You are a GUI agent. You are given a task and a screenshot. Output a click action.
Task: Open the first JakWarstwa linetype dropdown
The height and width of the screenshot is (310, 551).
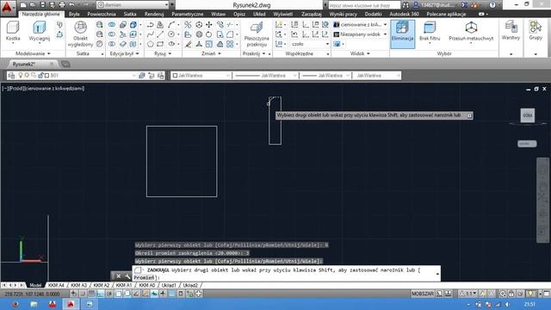265,75
